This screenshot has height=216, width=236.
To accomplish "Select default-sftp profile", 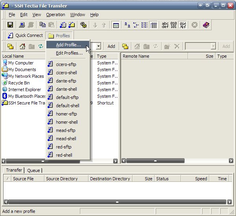I will click(x=68, y=97).
